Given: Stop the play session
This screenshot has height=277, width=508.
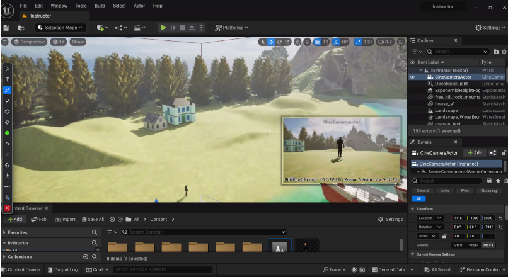Looking at the screenshot, I should (x=182, y=28).
